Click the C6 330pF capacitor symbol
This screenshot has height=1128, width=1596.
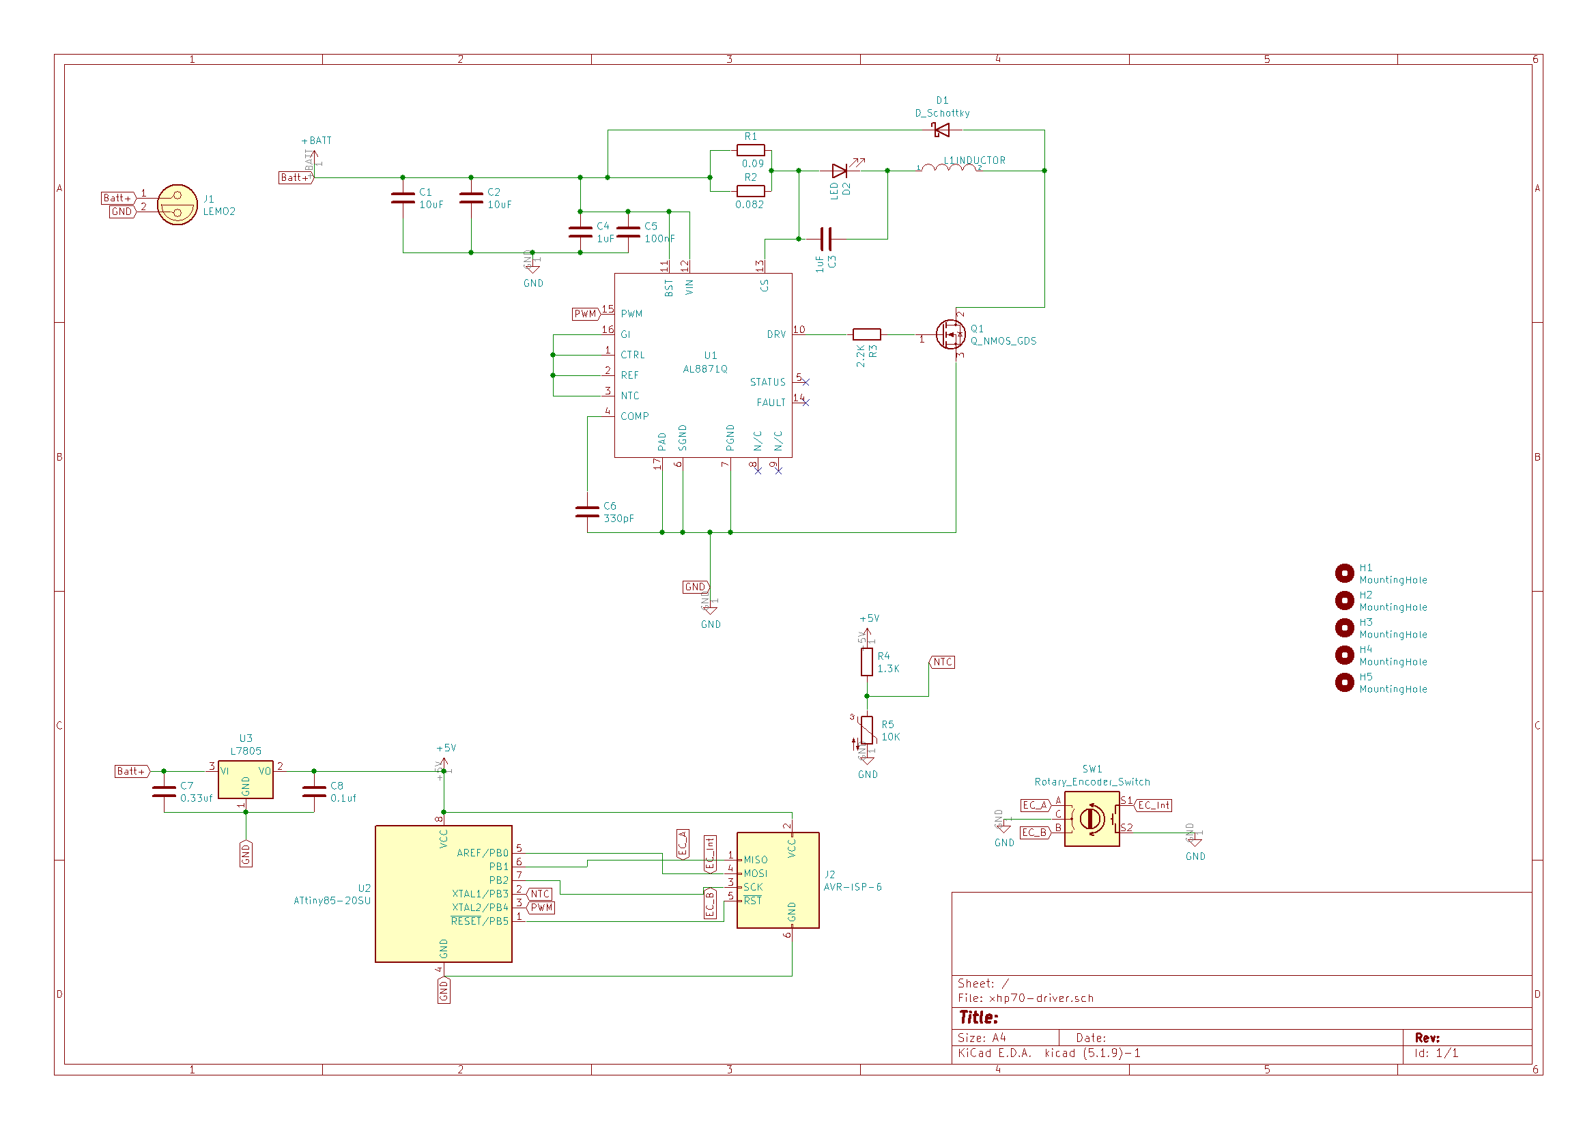tap(587, 512)
